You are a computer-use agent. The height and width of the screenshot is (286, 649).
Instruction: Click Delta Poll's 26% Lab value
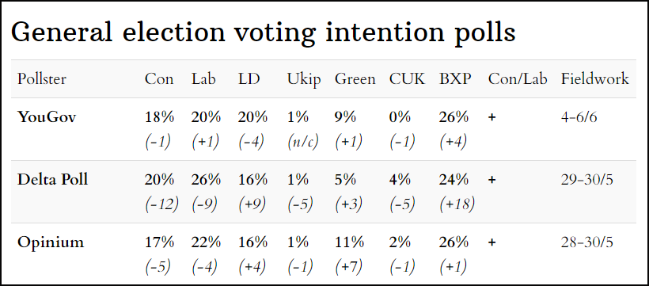point(206,180)
